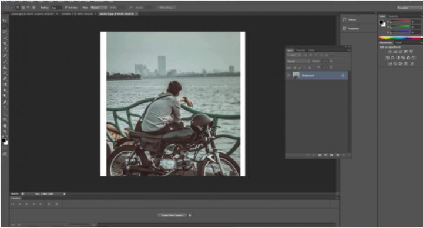Add a Levels adjustment

pyautogui.click(x=395, y=52)
